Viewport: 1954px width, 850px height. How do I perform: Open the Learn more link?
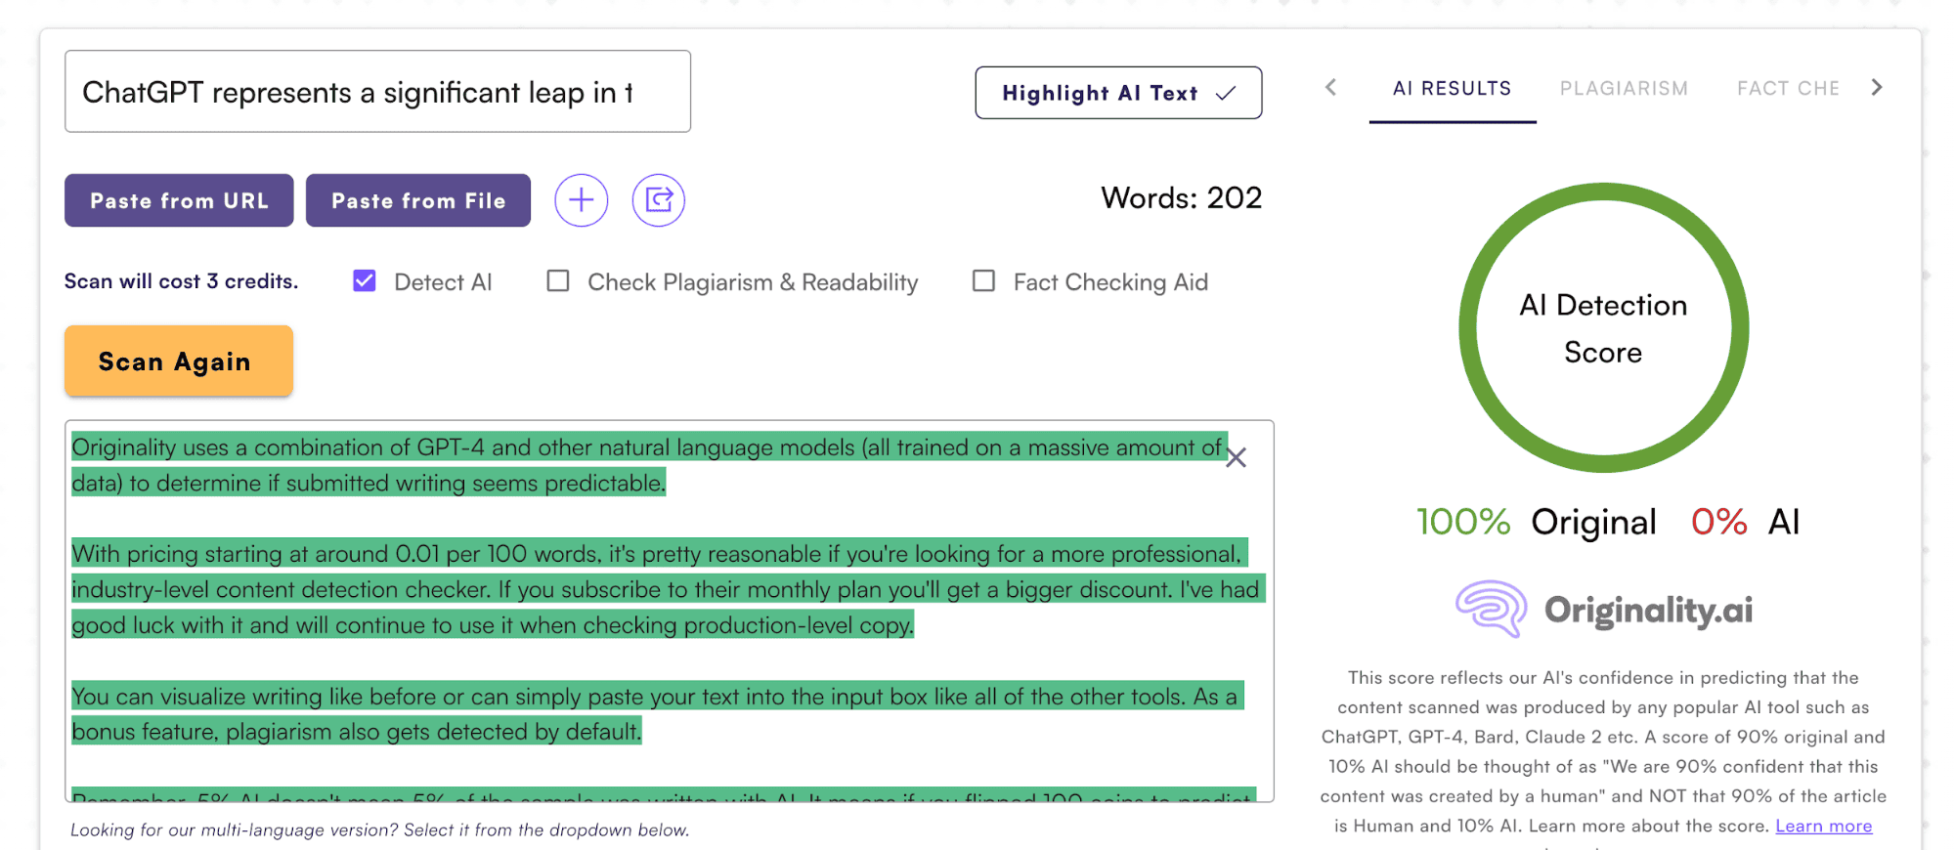pyautogui.click(x=1823, y=826)
